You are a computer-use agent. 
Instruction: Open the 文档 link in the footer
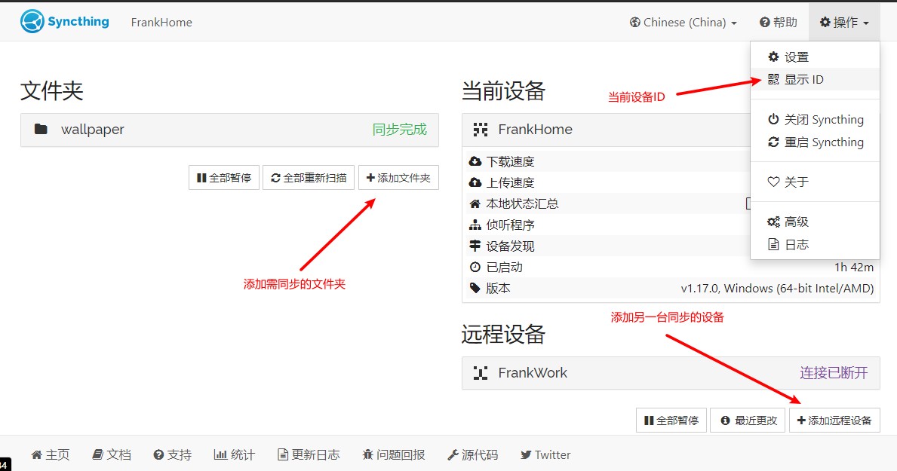pyautogui.click(x=112, y=455)
